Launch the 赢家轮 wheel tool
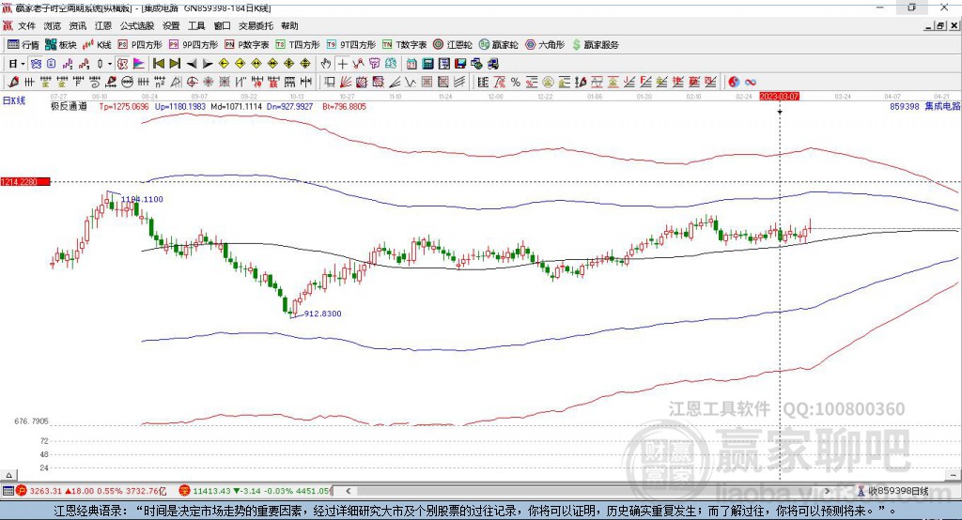The image size is (962, 520). pos(499,45)
